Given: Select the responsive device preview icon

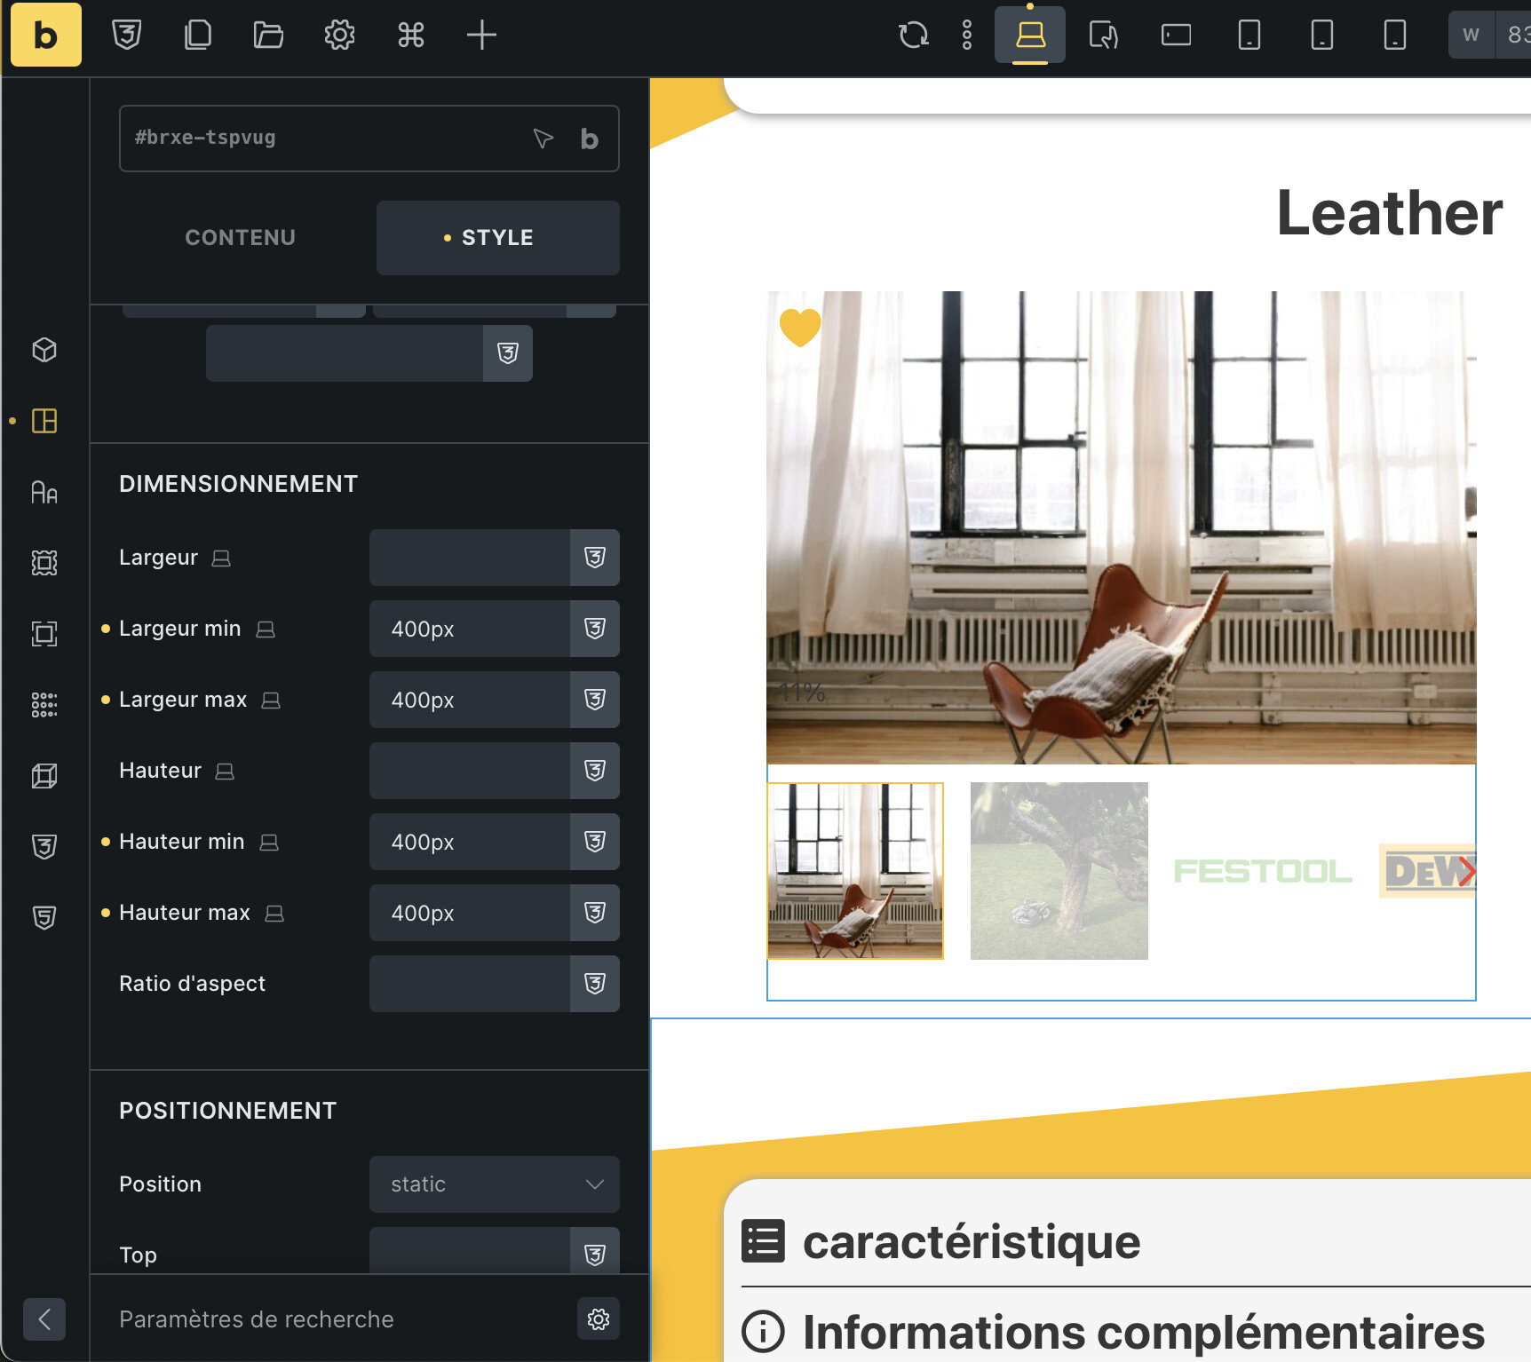Looking at the screenshot, I should [x=1104, y=36].
